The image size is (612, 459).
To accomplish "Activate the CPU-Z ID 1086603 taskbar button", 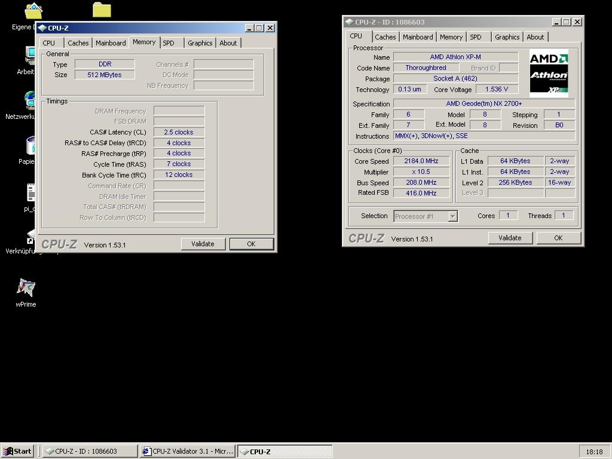I will pyautogui.click(x=90, y=451).
